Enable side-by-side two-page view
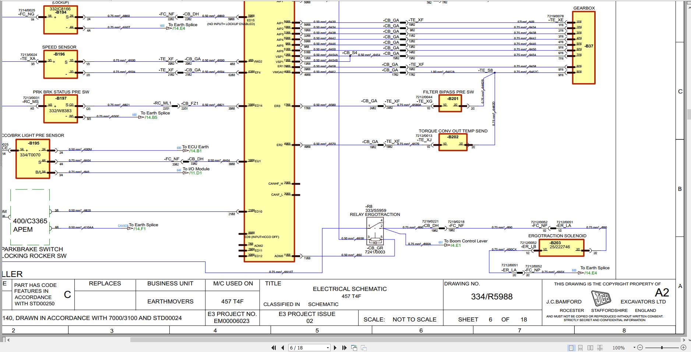Viewport: 691px width, 352px height. [591, 348]
